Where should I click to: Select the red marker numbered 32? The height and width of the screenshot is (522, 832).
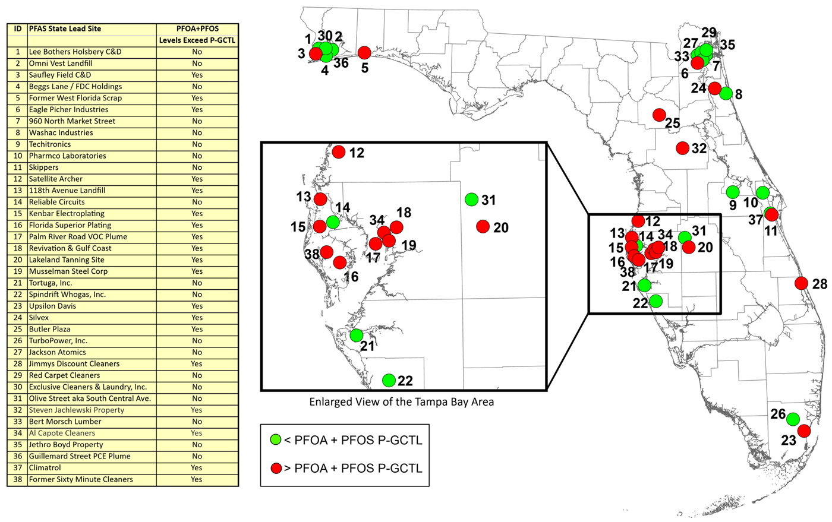point(683,148)
